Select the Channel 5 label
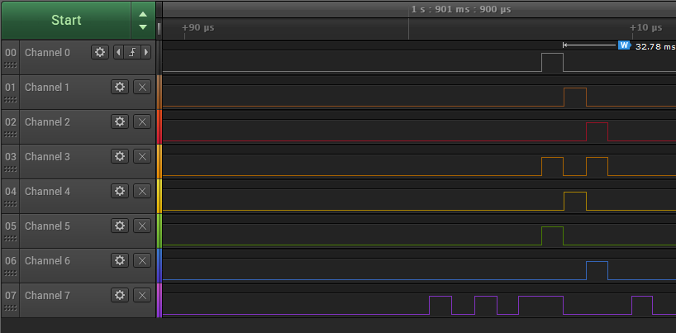The height and width of the screenshot is (333, 676). click(47, 226)
